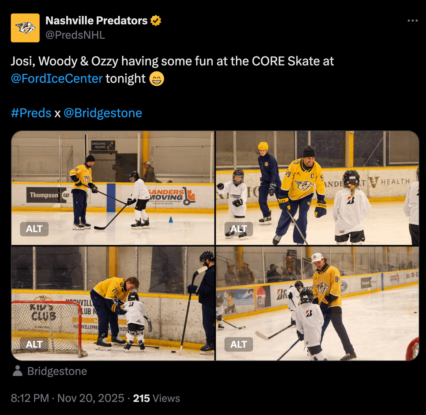The image size is (426, 415).
Task: Click the #Preds hashtag
Action: pyautogui.click(x=31, y=113)
